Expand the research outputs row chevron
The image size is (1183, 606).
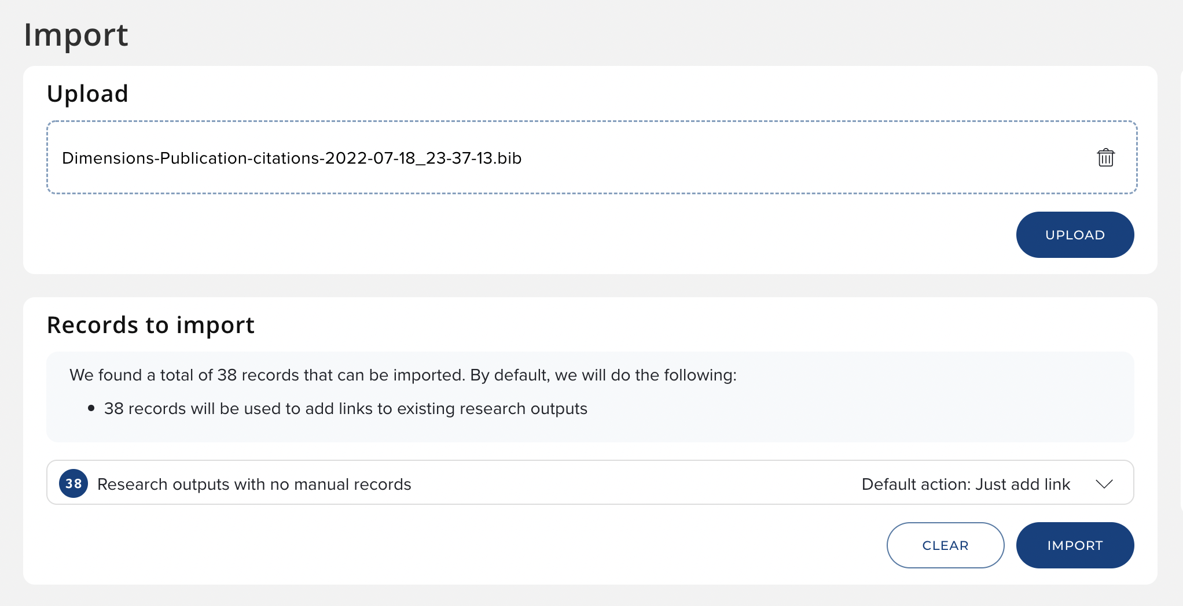[x=1104, y=484]
